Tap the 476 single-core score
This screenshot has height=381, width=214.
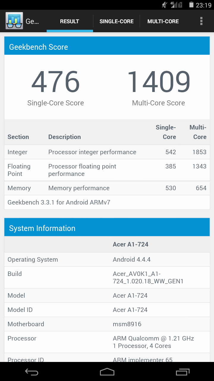click(x=56, y=82)
